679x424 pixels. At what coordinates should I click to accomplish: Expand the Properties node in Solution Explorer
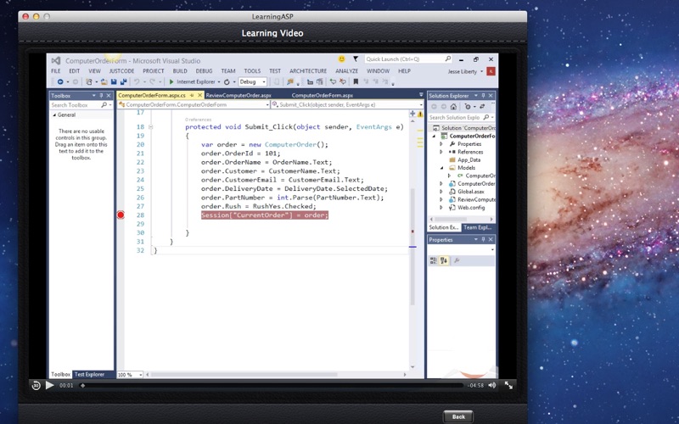pos(441,144)
